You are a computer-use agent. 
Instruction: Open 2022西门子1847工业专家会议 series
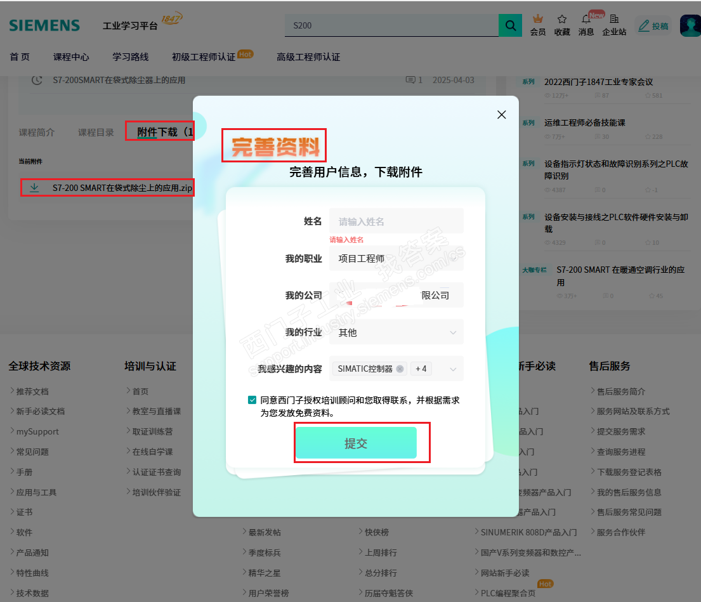[x=599, y=82]
